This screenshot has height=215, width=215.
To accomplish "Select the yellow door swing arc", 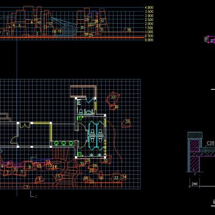I will 13,140.
